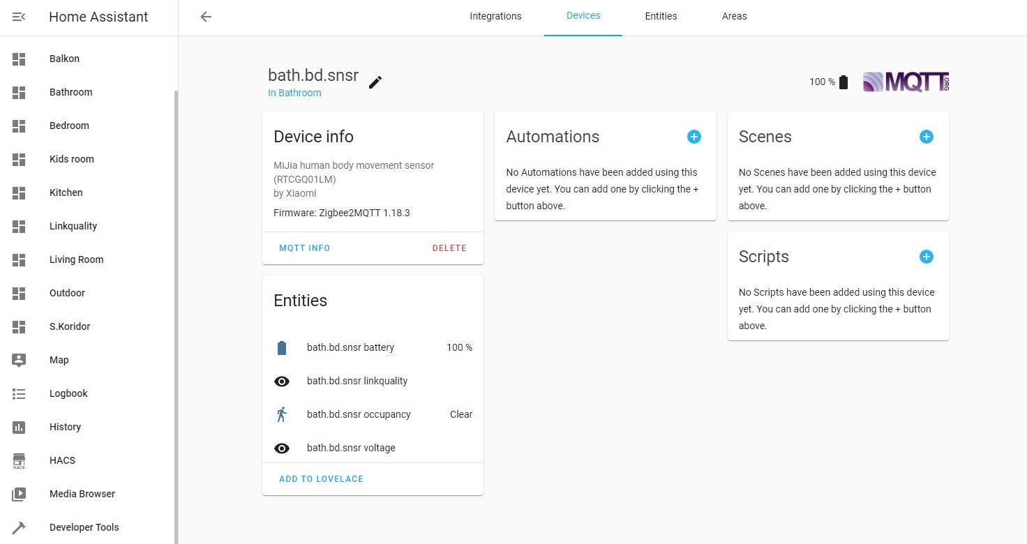Open the Balkon dashboard label

[x=64, y=59]
